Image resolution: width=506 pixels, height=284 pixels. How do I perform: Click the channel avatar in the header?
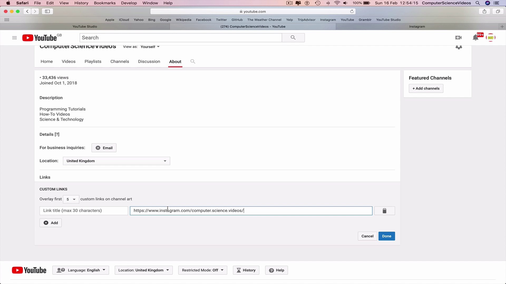[x=491, y=37]
